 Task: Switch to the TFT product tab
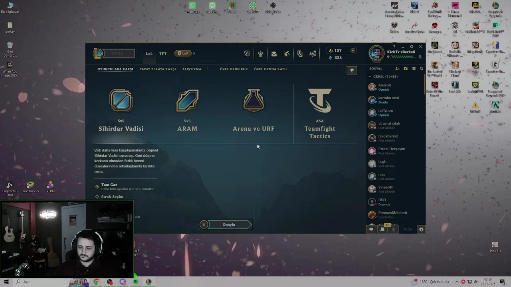point(163,53)
